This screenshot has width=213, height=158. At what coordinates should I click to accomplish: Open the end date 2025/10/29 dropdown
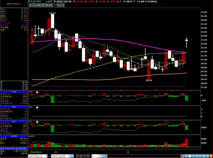coord(69,156)
